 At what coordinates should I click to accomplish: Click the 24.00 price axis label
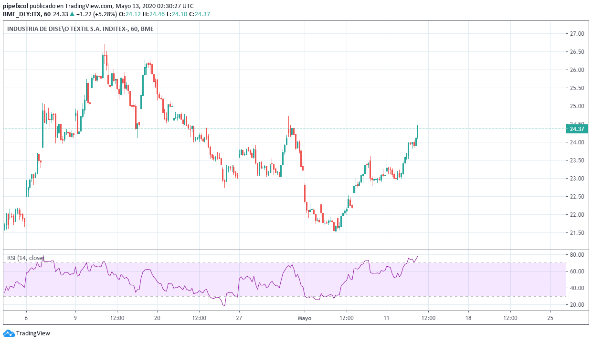(x=577, y=142)
